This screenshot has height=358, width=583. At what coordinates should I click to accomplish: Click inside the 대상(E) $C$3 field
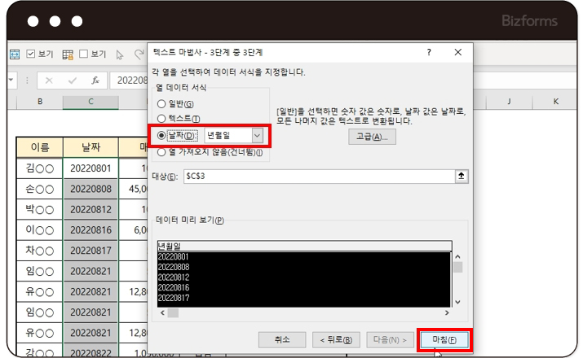coord(319,177)
